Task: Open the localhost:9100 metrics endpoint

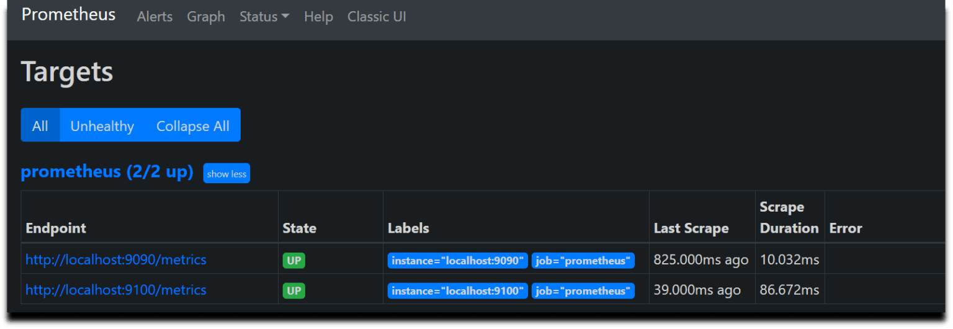Action: click(116, 290)
